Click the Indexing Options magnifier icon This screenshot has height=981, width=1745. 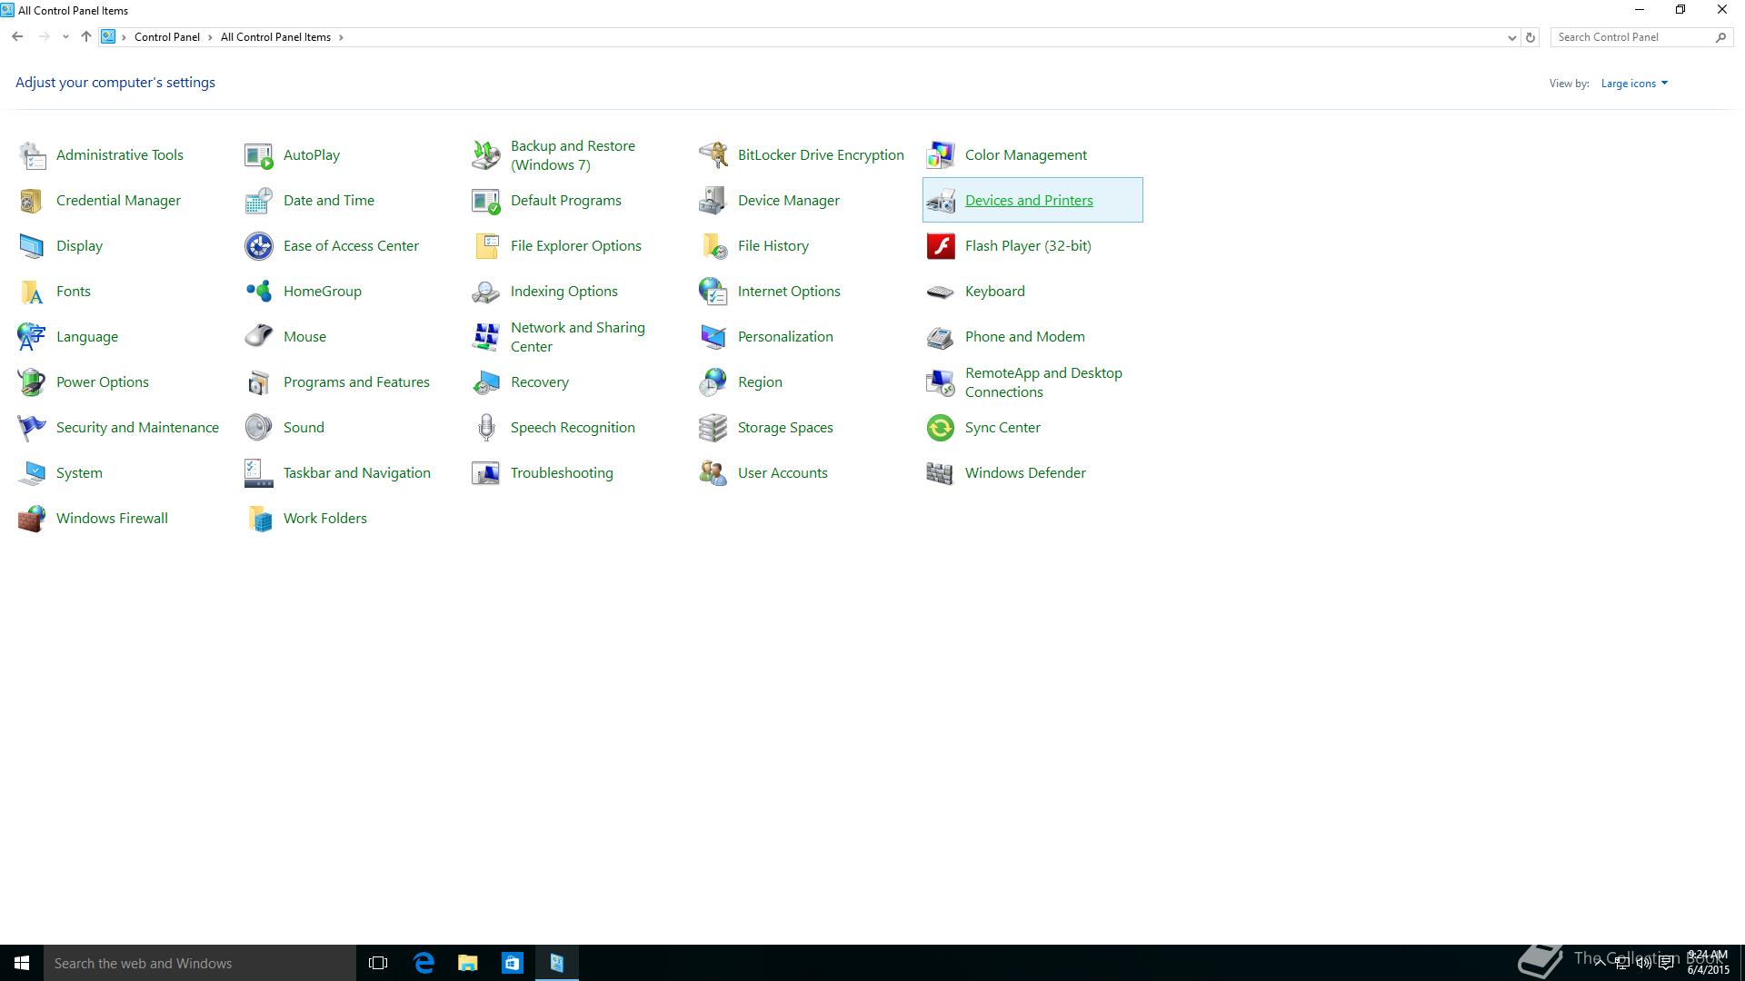[x=486, y=292]
